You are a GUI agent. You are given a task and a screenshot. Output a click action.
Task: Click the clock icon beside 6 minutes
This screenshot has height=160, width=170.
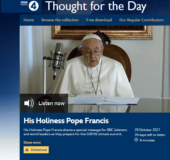tap(136, 140)
